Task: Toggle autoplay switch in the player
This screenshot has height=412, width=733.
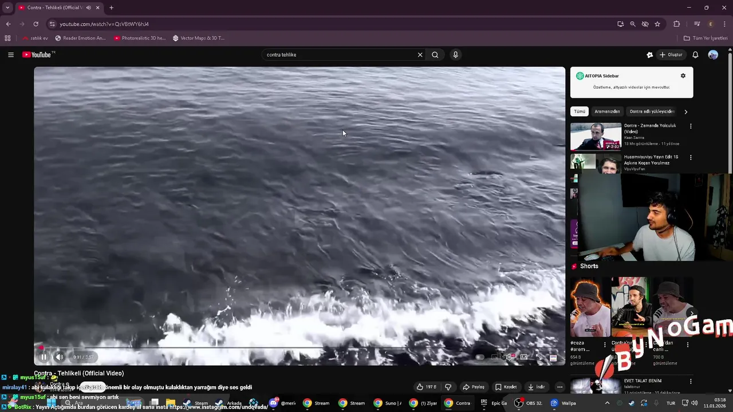Action: coord(480,357)
